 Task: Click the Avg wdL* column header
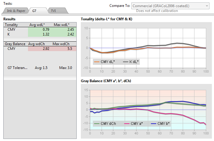pyautogui.click(x=37, y=25)
